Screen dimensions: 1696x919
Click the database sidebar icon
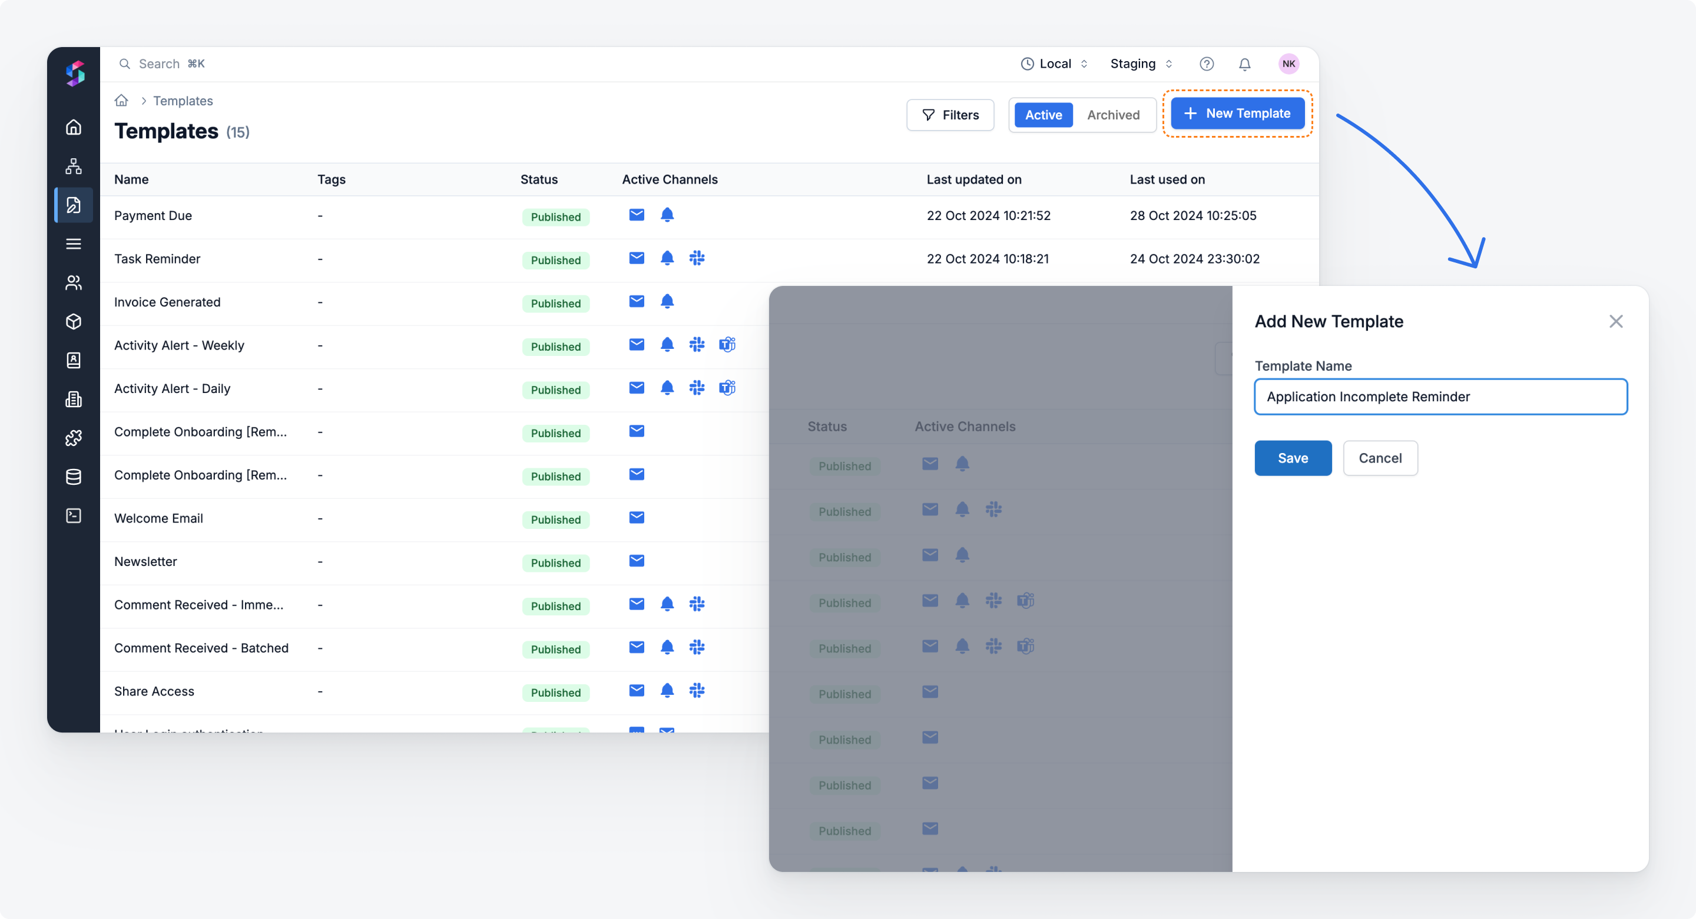[x=74, y=477]
